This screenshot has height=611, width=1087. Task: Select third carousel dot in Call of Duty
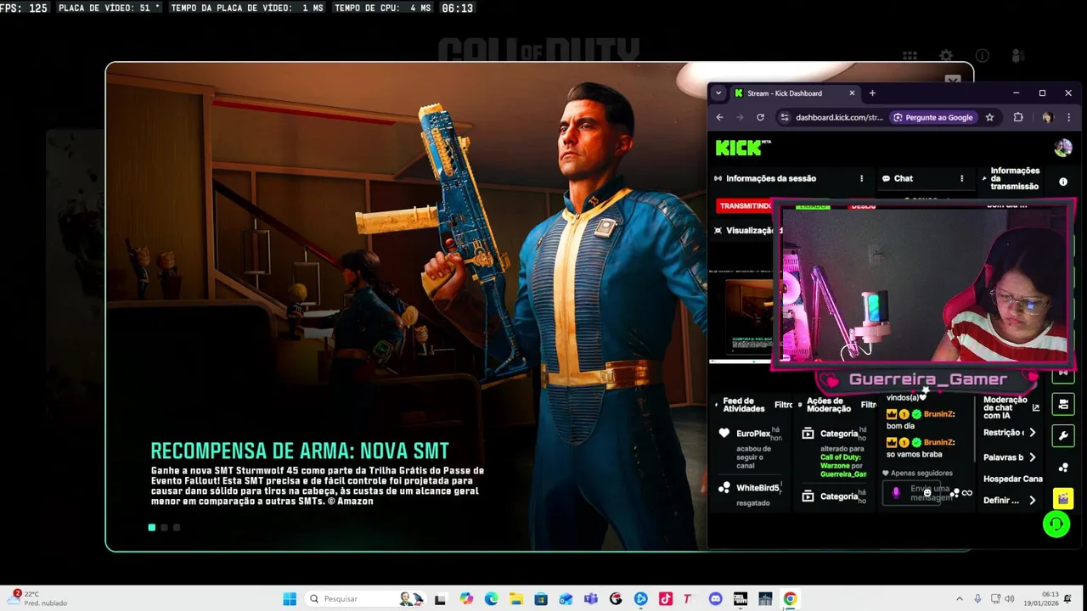(x=177, y=527)
